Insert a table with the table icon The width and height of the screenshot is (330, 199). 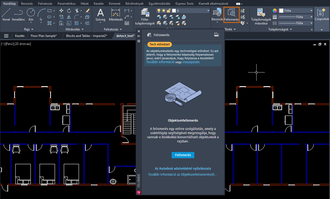point(127,23)
